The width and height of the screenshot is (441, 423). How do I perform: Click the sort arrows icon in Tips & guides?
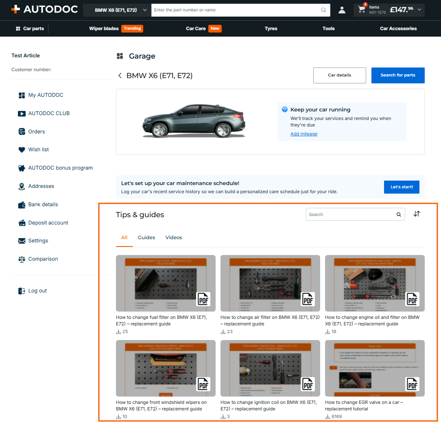point(417,214)
